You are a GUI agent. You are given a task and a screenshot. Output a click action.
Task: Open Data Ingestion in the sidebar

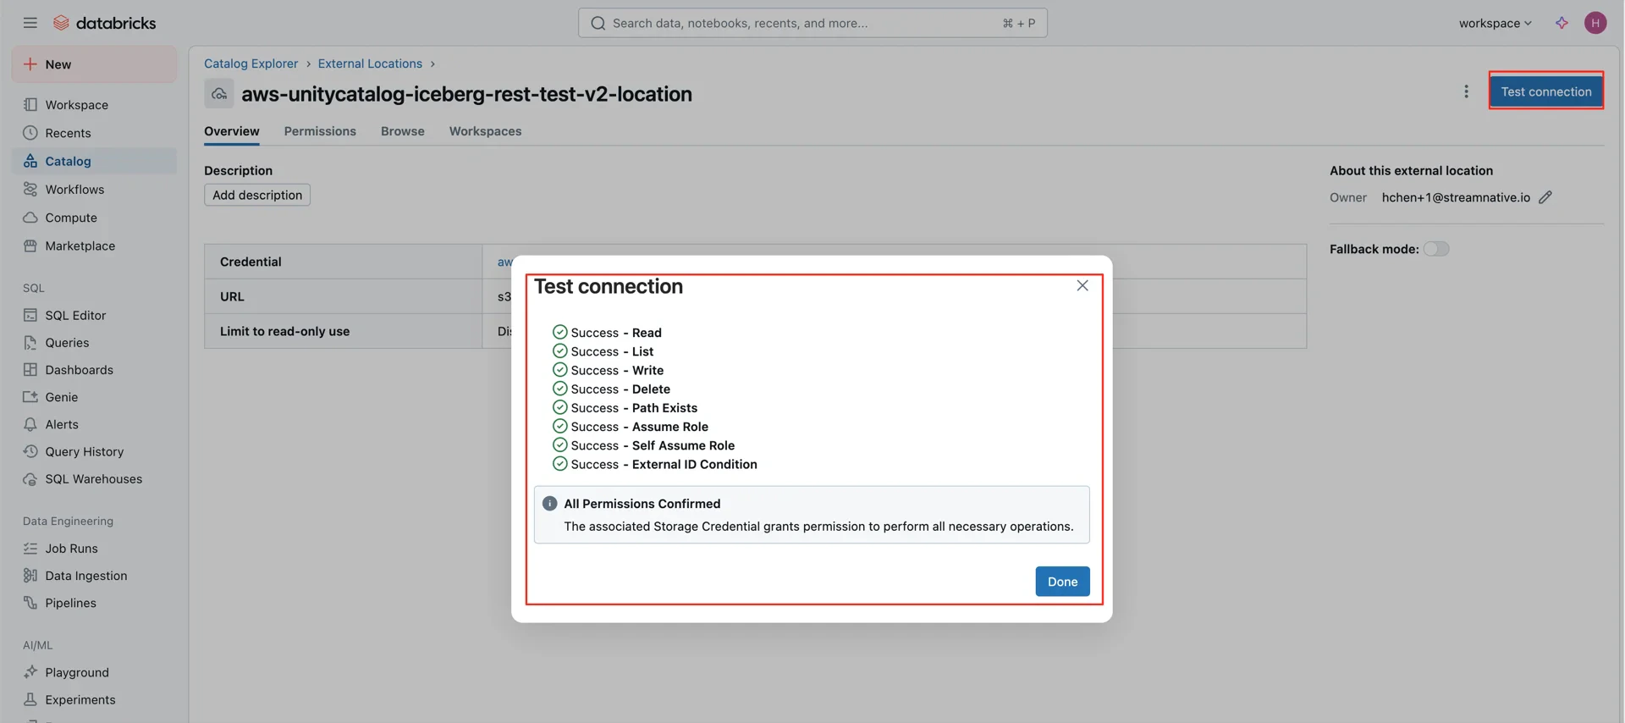coord(94,576)
